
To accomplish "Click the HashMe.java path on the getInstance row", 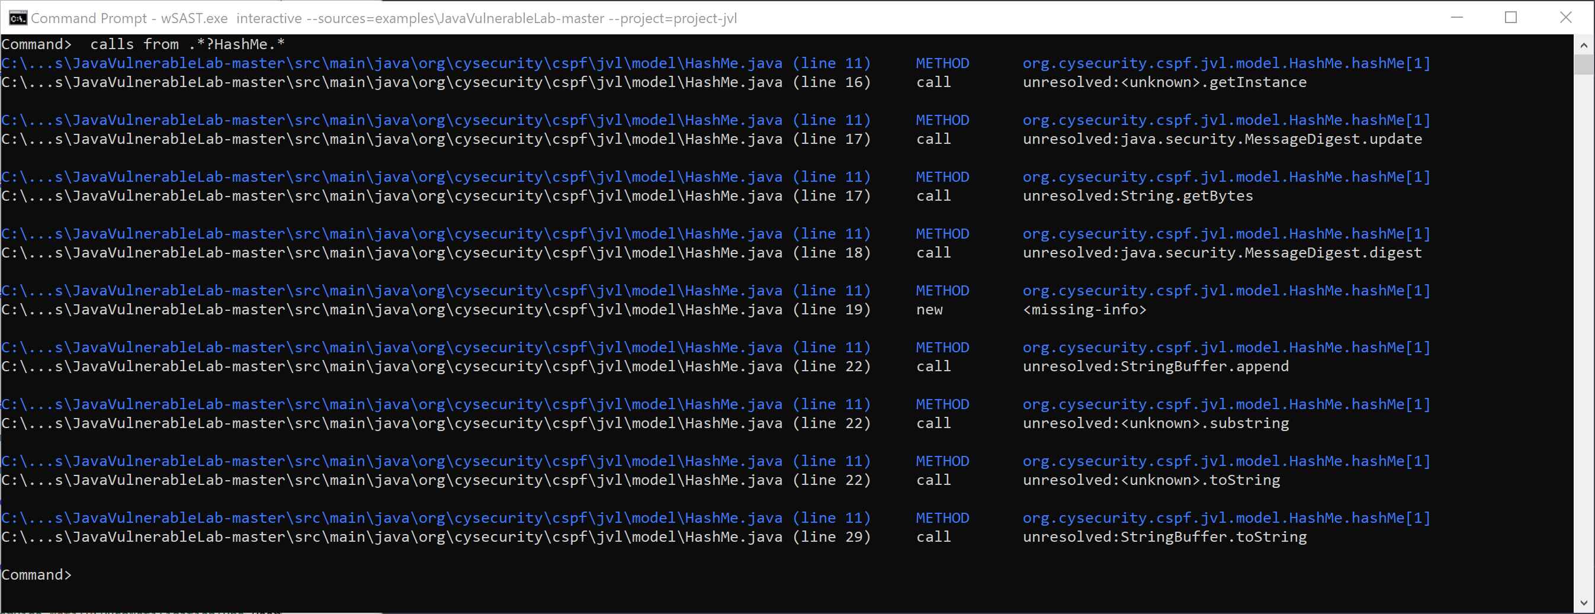I will (391, 82).
